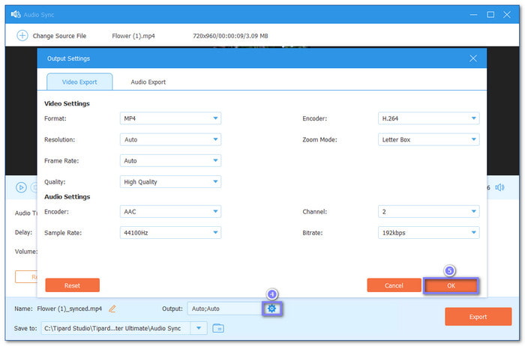Expand the Sample Rate 44100Hz dropdown
The image size is (525, 346).
170,233
